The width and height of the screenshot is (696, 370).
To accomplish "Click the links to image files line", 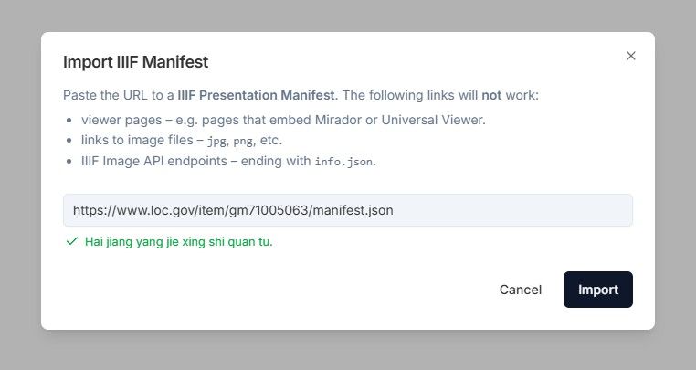I will [182, 141].
